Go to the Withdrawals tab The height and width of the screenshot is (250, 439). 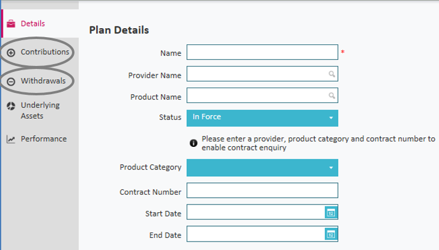43,81
